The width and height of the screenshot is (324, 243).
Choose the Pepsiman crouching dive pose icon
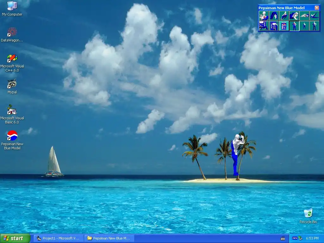(284, 16)
